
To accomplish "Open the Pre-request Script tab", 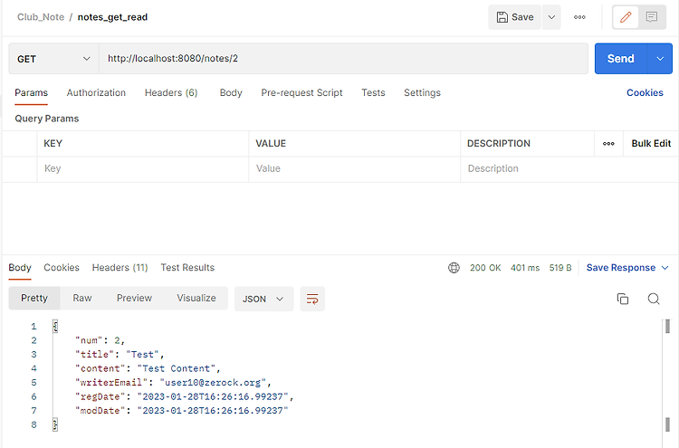I will click(301, 92).
